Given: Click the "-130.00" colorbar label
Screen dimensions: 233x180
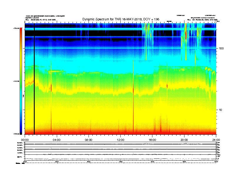Looking at the screenshot, I should tap(16, 28).
